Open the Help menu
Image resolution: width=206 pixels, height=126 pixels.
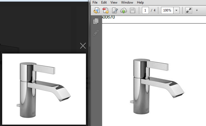point(140,2)
